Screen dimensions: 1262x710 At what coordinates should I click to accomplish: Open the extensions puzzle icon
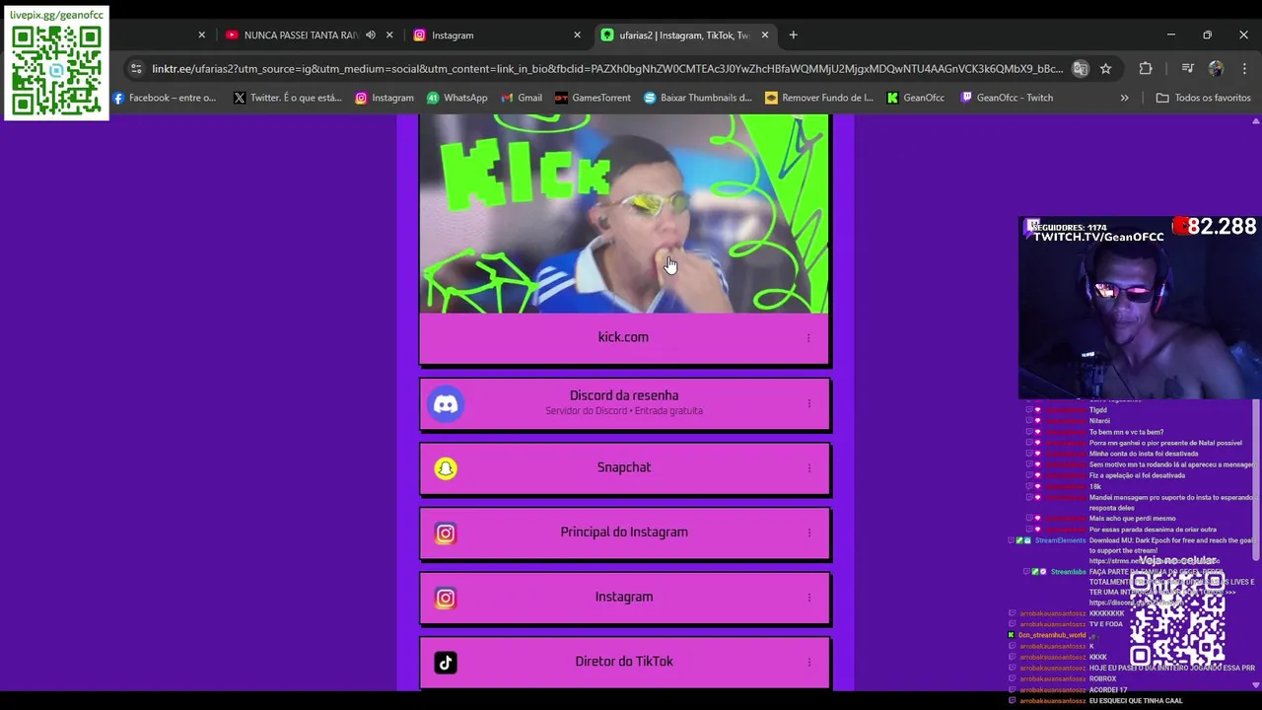[x=1146, y=69]
